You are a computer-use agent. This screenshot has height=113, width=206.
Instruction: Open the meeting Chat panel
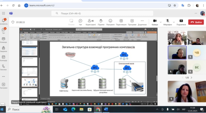click(x=80, y=22)
